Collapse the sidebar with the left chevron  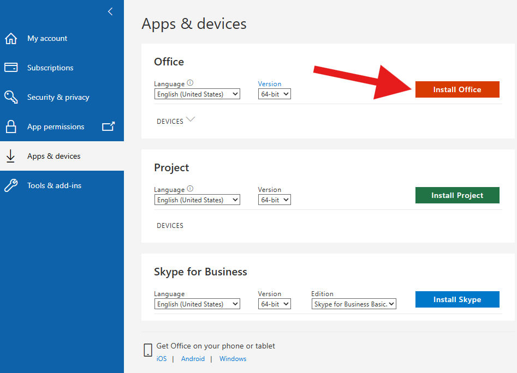click(x=110, y=11)
